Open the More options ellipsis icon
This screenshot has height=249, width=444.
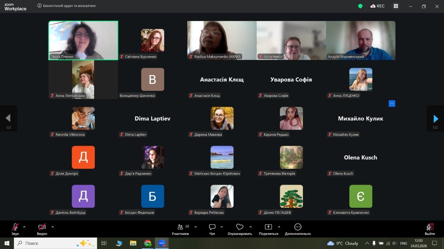[x=298, y=227]
